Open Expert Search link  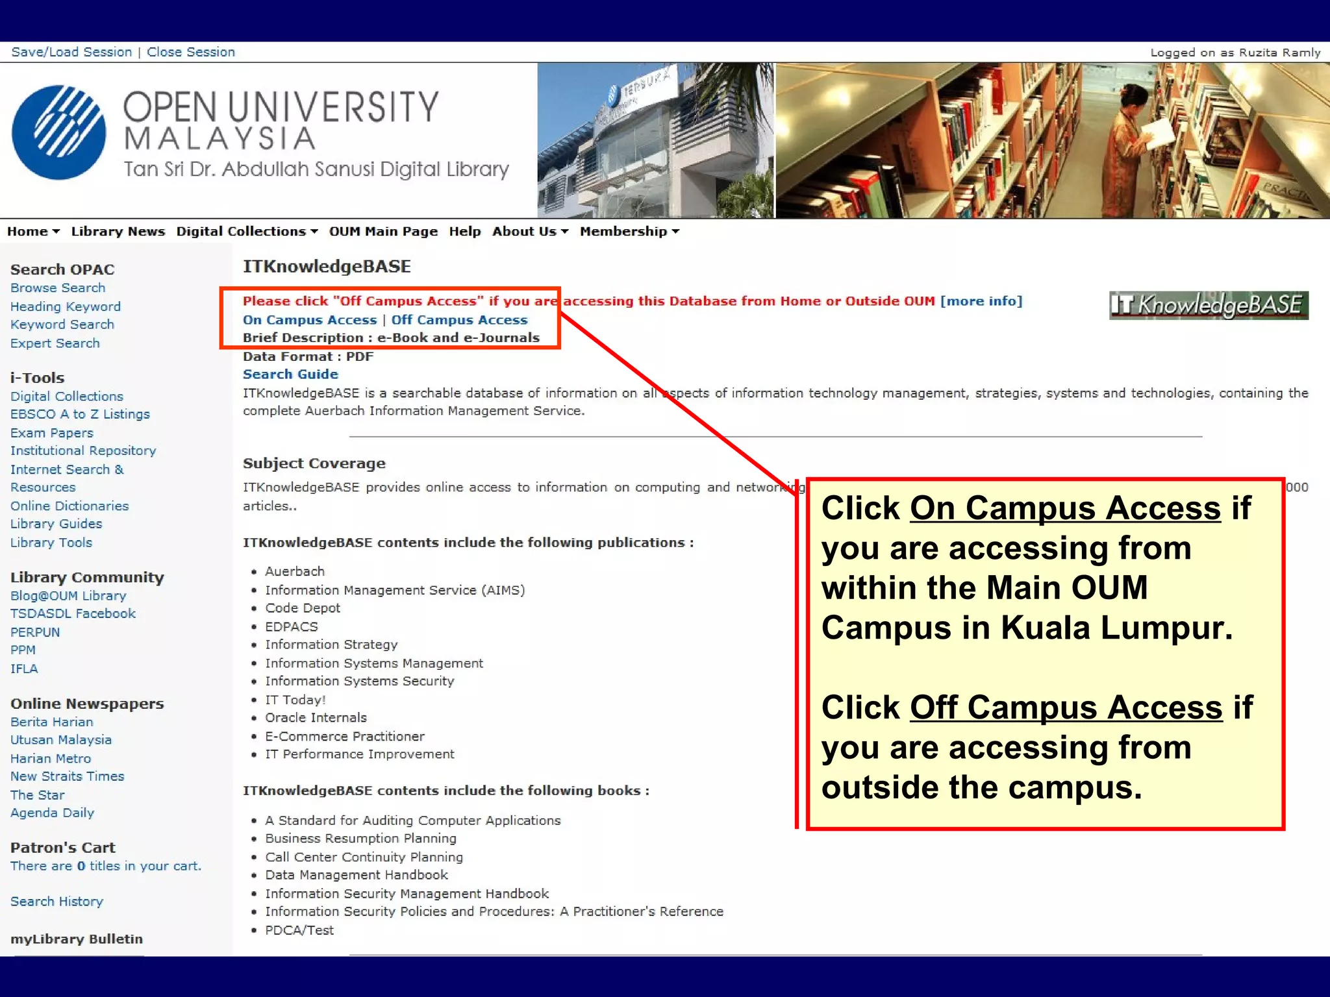point(55,343)
